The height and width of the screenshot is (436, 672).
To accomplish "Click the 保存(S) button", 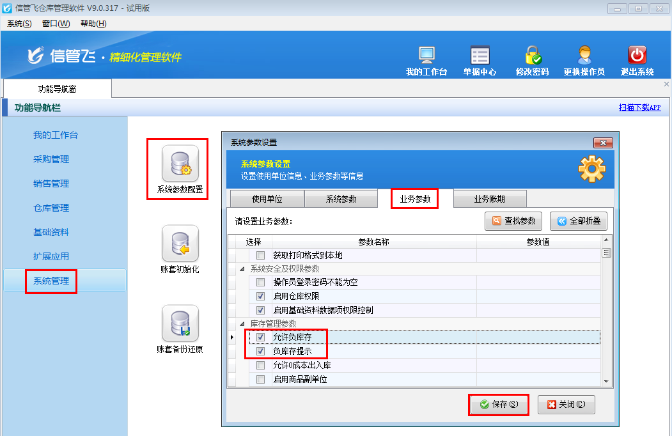I will (x=498, y=405).
